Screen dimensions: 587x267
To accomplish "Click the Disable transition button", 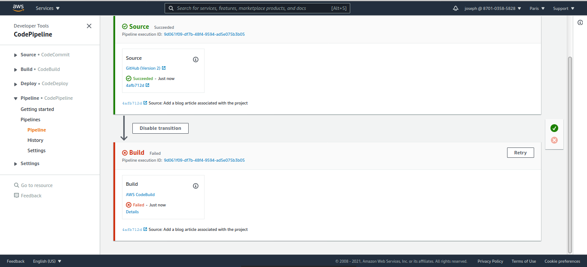I will pos(160,128).
